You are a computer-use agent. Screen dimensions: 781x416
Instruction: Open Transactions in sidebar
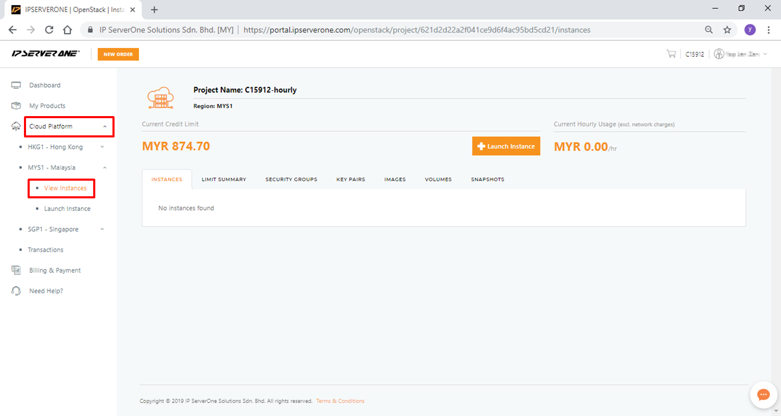point(45,250)
